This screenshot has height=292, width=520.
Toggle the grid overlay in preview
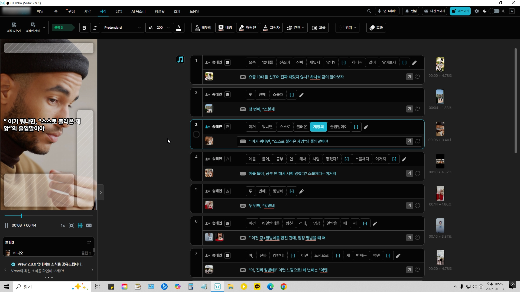(80, 225)
